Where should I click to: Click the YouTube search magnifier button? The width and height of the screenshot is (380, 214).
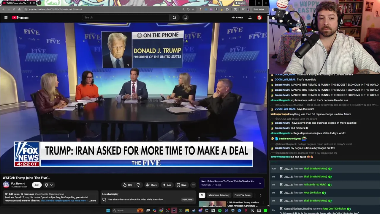click(175, 18)
